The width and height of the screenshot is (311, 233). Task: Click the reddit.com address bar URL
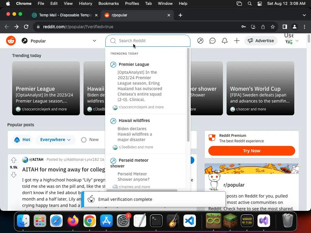(x=78, y=27)
